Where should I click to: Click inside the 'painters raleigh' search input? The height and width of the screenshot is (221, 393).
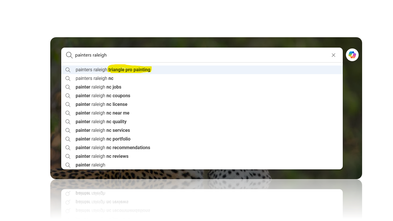point(202,55)
